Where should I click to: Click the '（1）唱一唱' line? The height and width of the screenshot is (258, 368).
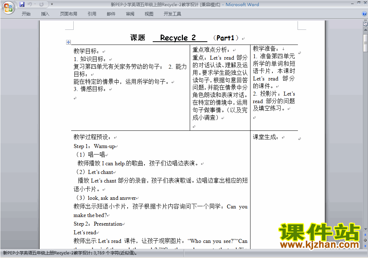tap(91, 155)
